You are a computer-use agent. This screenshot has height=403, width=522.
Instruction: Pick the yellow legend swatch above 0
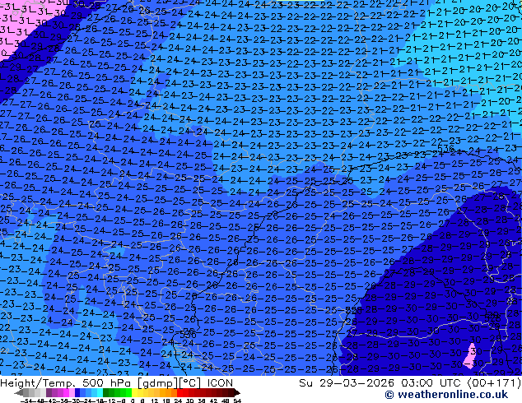point(134,393)
